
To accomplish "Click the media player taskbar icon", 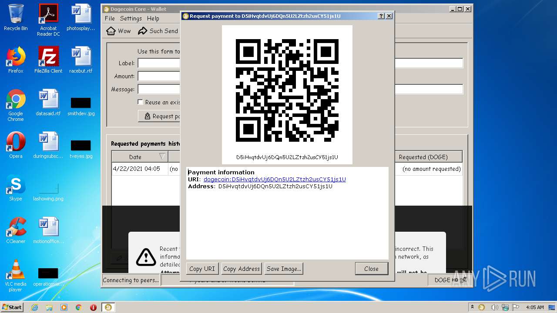I will pyautogui.click(x=64, y=307).
